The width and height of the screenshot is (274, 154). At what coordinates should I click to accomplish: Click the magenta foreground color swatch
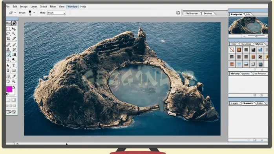(9, 89)
